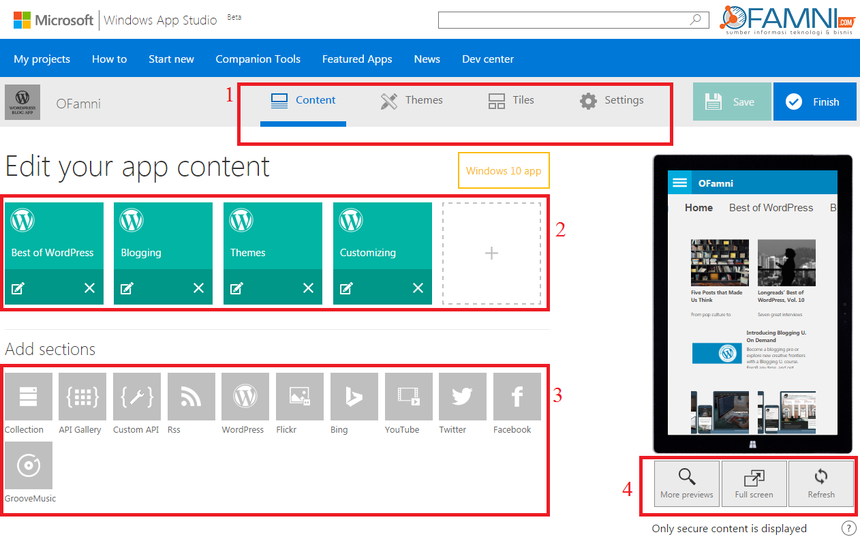Screen dimensions: 860x539
Task: Edit the Best of WordPress section
Action: click(x=18, y=288)
